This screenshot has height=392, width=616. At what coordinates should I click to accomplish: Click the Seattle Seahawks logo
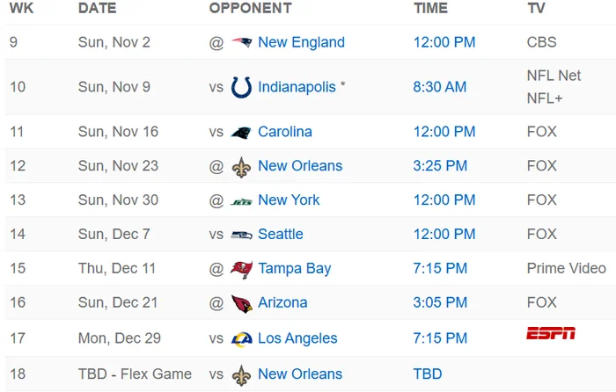(x=241, y=235)
